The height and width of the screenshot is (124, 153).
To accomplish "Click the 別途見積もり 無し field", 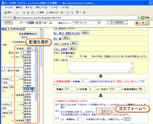I will pyautogui.click(x=142, y=89).
